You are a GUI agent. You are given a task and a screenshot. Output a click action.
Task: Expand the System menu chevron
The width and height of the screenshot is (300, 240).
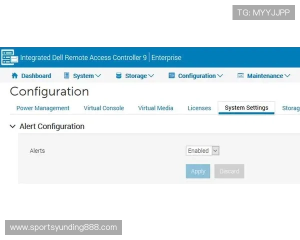pyautogui.click(x=98, y=76)
